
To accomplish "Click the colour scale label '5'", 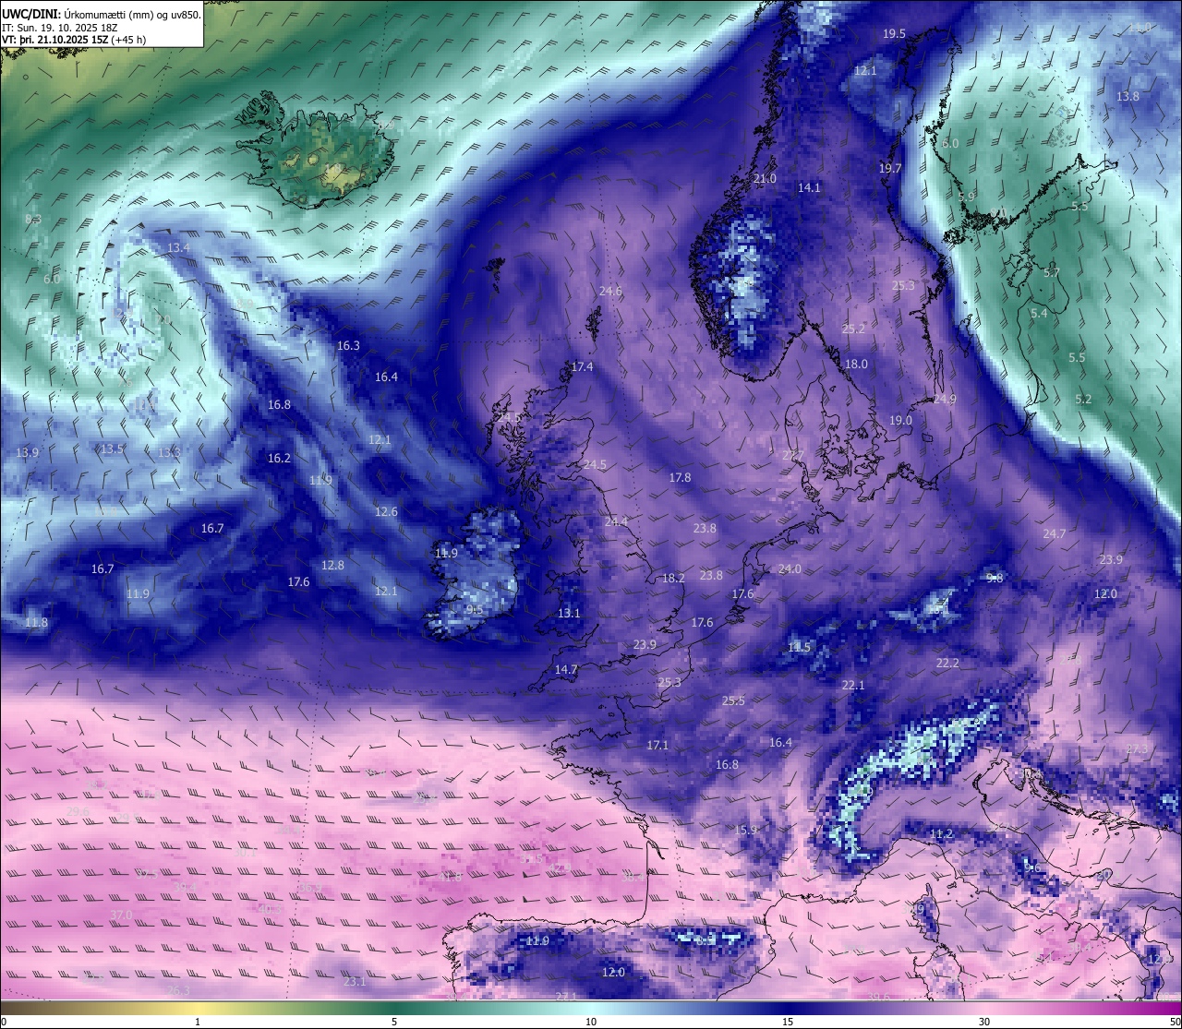I will click(394, 1022).
